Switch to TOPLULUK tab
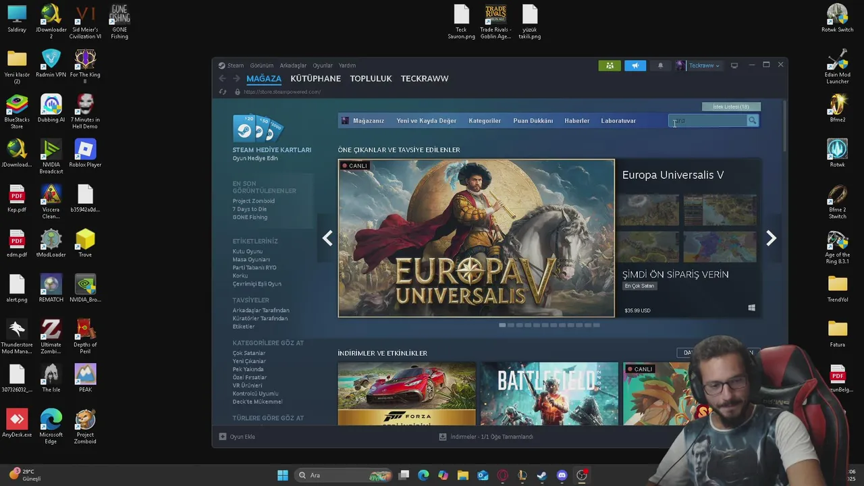This screenshot has width=864, height=486. (371, 79)
